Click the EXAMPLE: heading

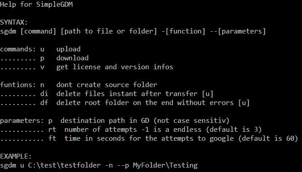pyautogui.click(x=16, y=156)
